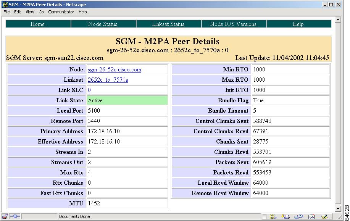
Task: Go to the Home page link
Action: point(37,24)
